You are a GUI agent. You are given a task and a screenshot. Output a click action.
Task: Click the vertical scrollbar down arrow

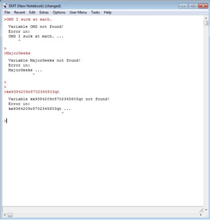(x=206, y=210)
